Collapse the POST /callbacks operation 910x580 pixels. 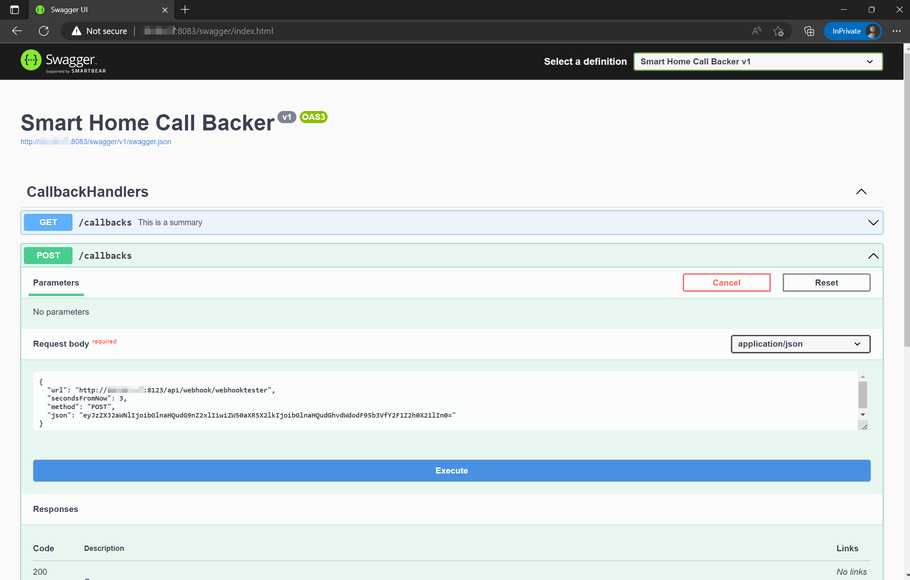coord(873,256)
